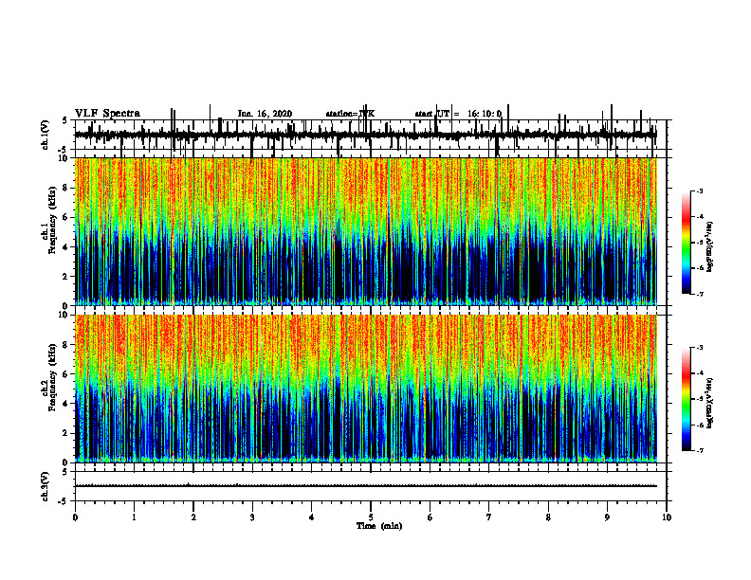Viewport: 751px width, 580px height.
Task: Click the ch.2 colorbar 'log(PSD)(V²/Hz)' label
Action: 710,403
